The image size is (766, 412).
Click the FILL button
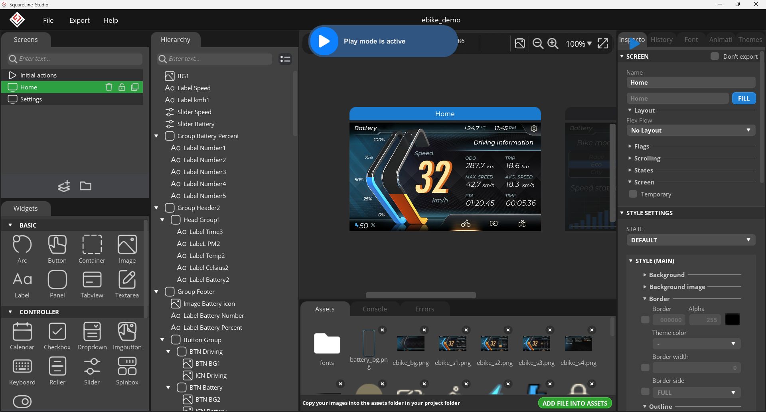coord(744,98)
